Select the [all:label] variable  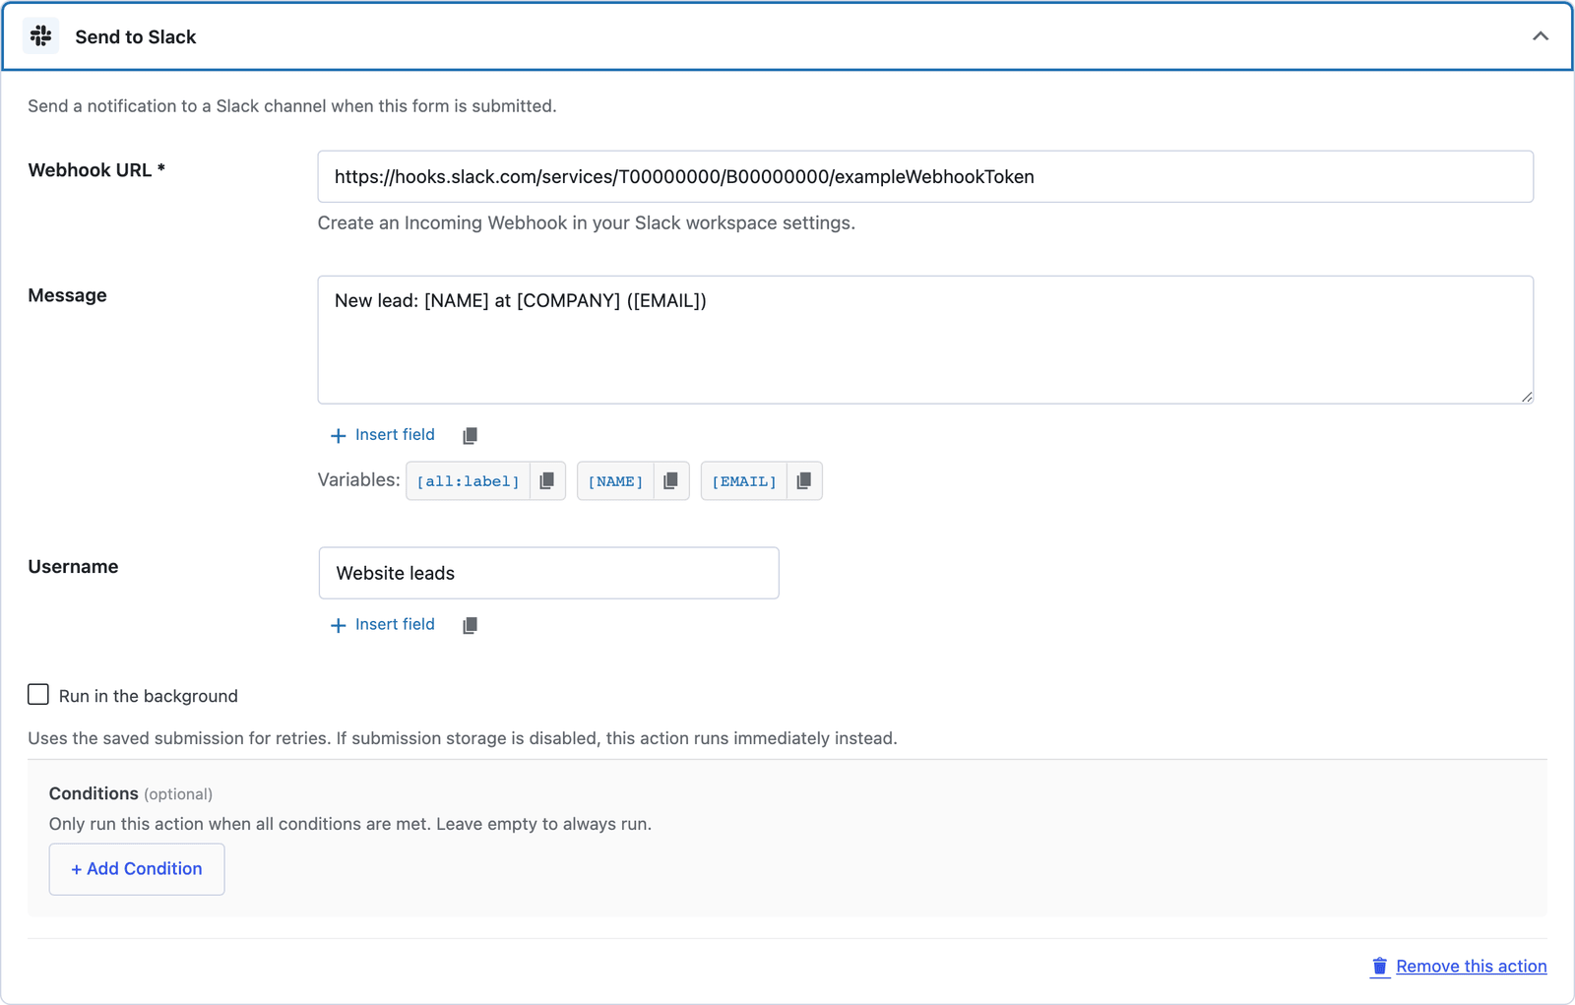point(469,481)
